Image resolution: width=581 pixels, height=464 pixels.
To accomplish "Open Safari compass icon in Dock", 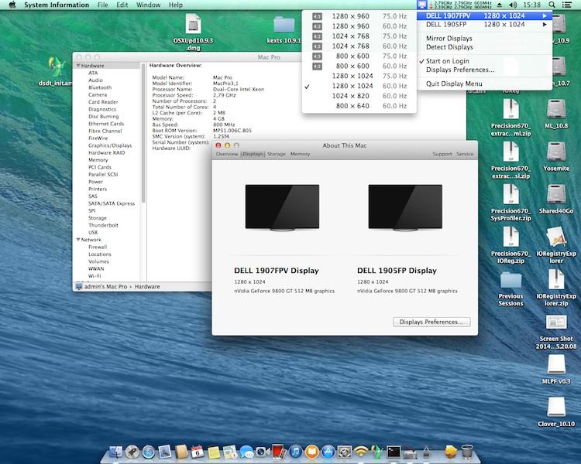I will coord(149,452).
